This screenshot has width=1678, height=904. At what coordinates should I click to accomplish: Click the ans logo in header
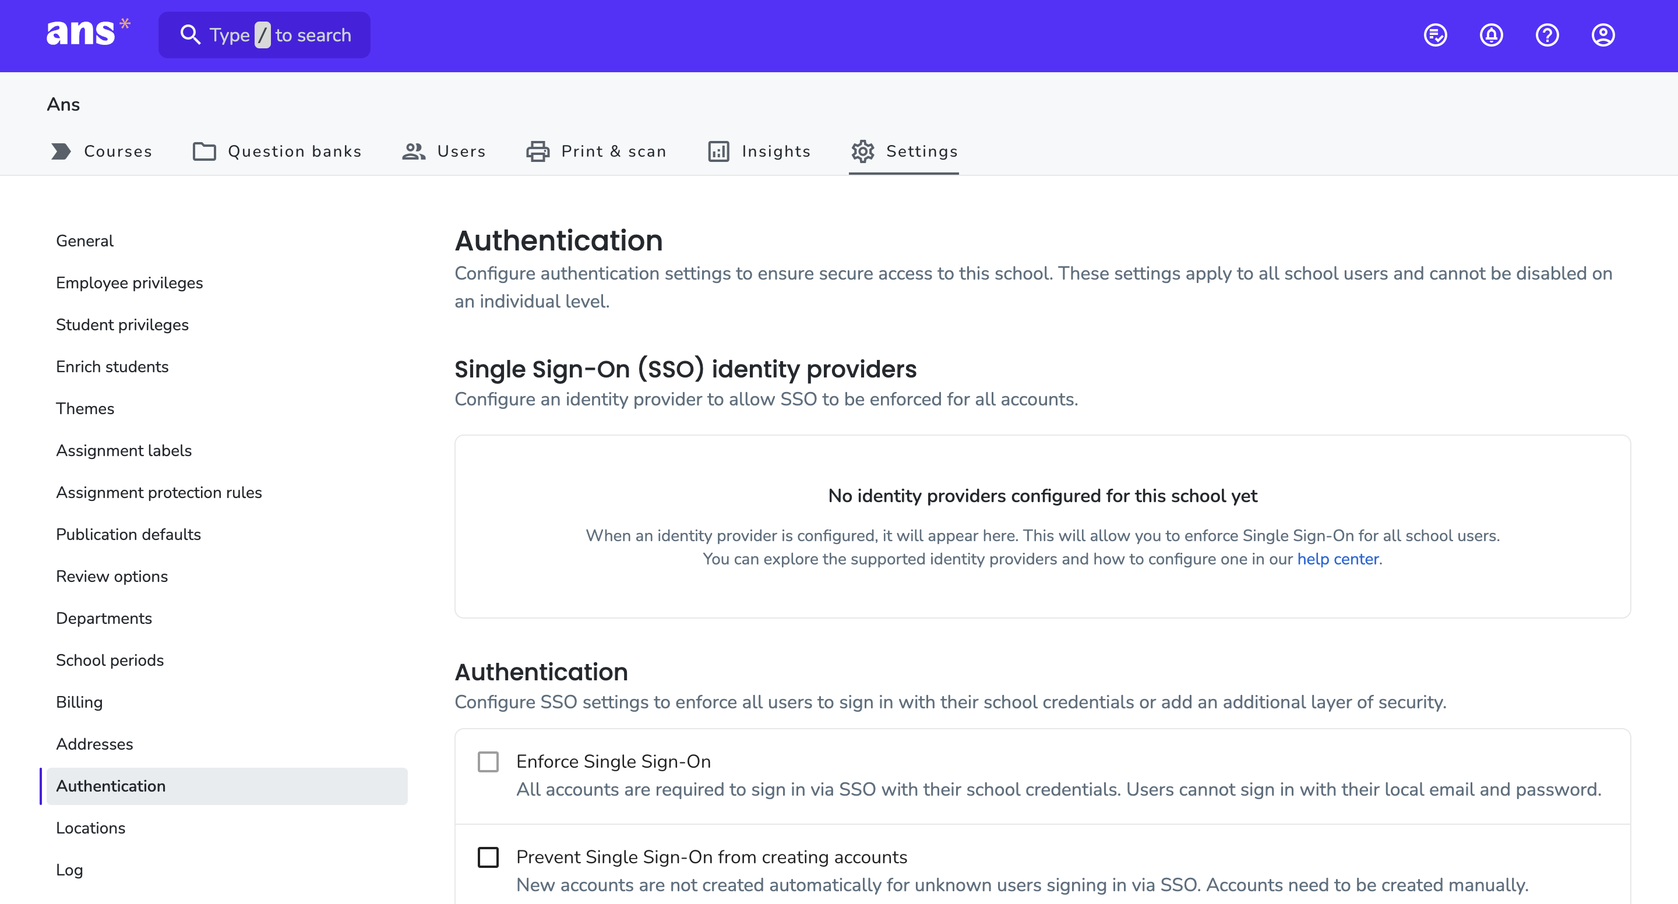(88, 33)
